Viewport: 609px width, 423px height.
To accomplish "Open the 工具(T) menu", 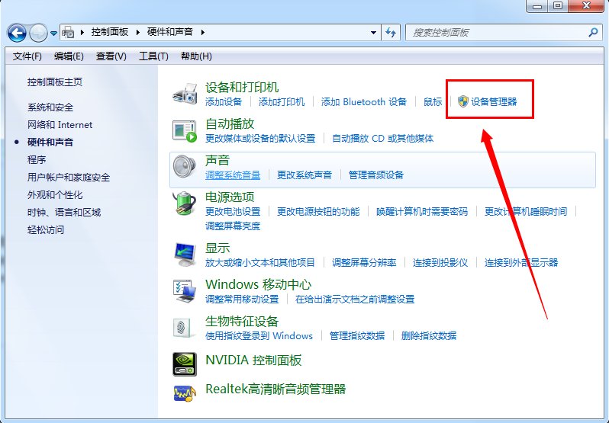I will point(153,56).
